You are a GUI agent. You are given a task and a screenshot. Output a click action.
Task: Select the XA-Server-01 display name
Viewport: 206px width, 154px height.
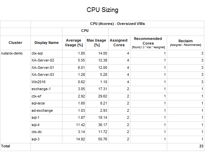(42, 68)
